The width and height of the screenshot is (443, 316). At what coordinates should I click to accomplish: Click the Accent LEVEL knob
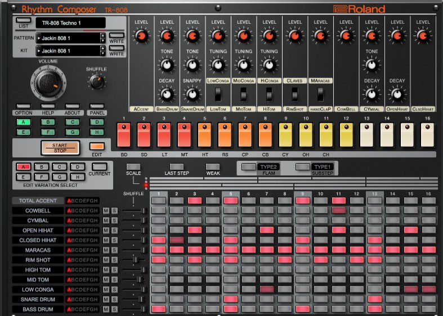[141, 36]
